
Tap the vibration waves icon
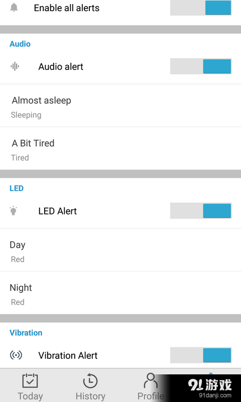pos(16,355)
